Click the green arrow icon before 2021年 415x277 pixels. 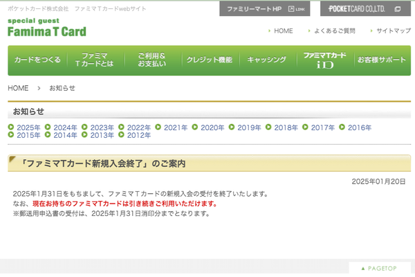pos(158,127)
